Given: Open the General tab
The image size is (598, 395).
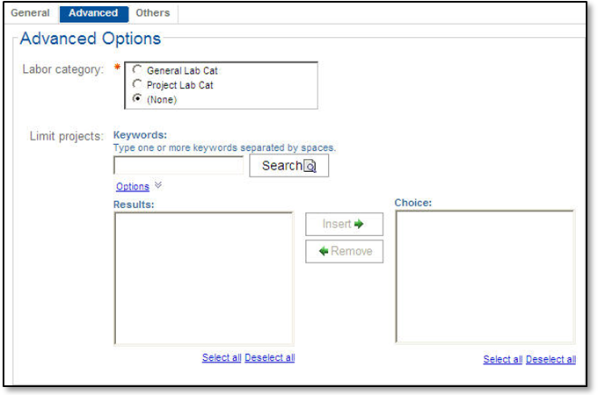Looking at the screenshot, I should pyautogui.click(x=30, y=13).
